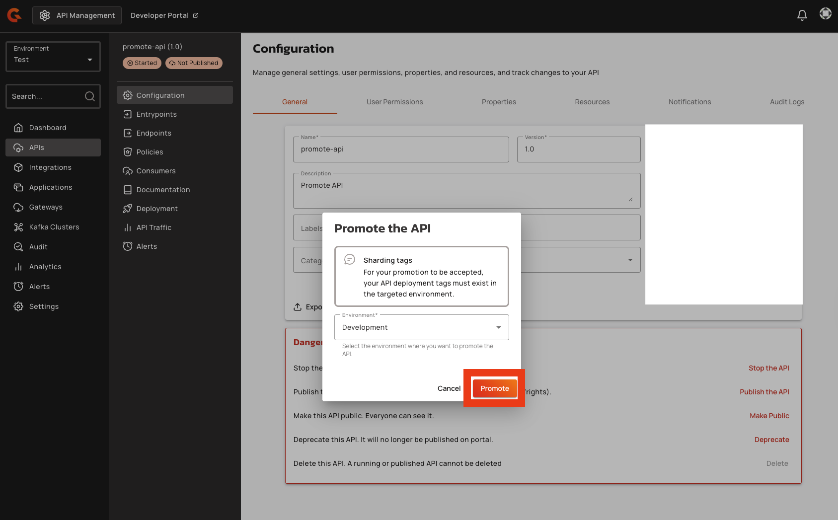Click the Deprecate action link
The width and height of the screenshot is (838, 520).
click(x=771, y=440)
